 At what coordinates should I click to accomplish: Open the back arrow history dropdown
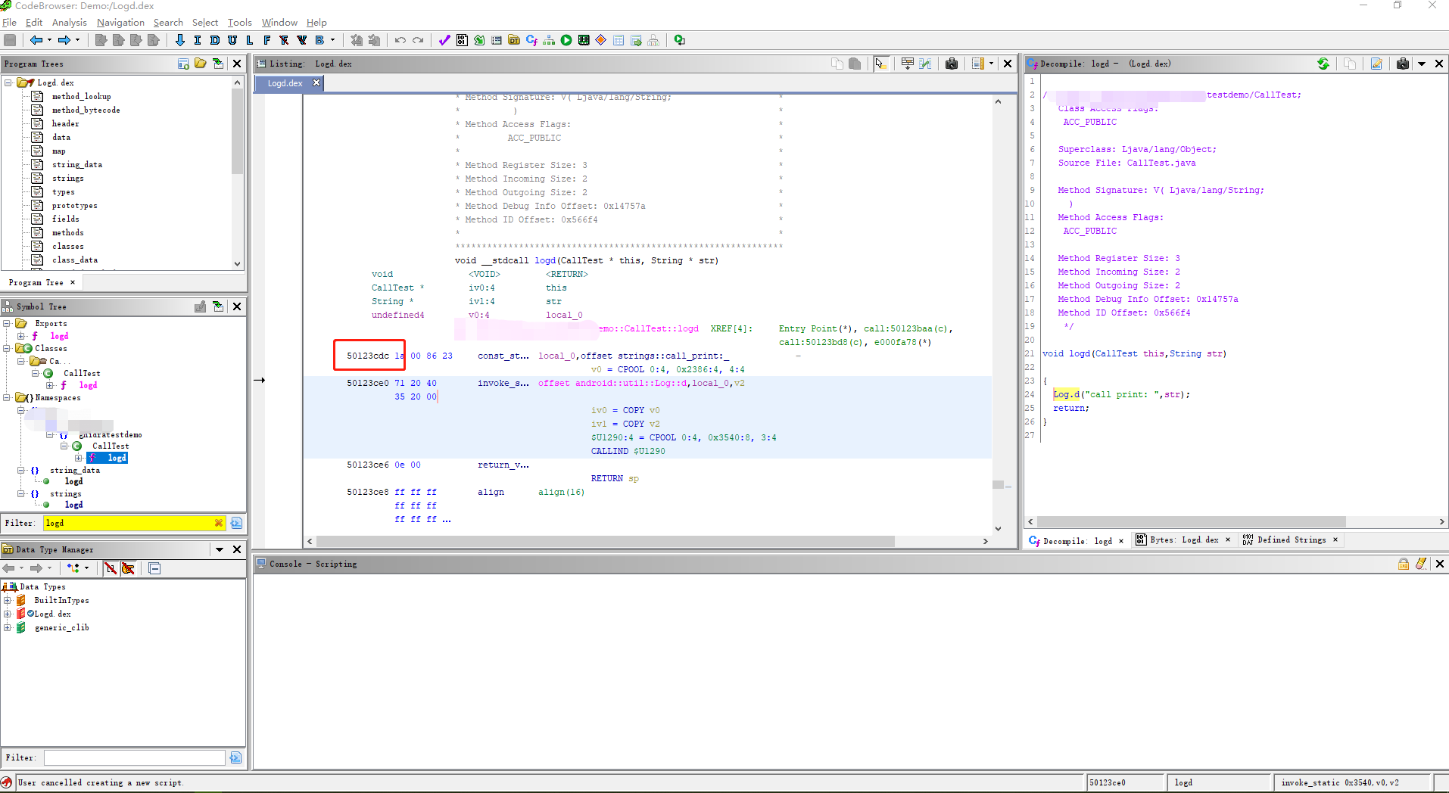click(x=49, y=40)
